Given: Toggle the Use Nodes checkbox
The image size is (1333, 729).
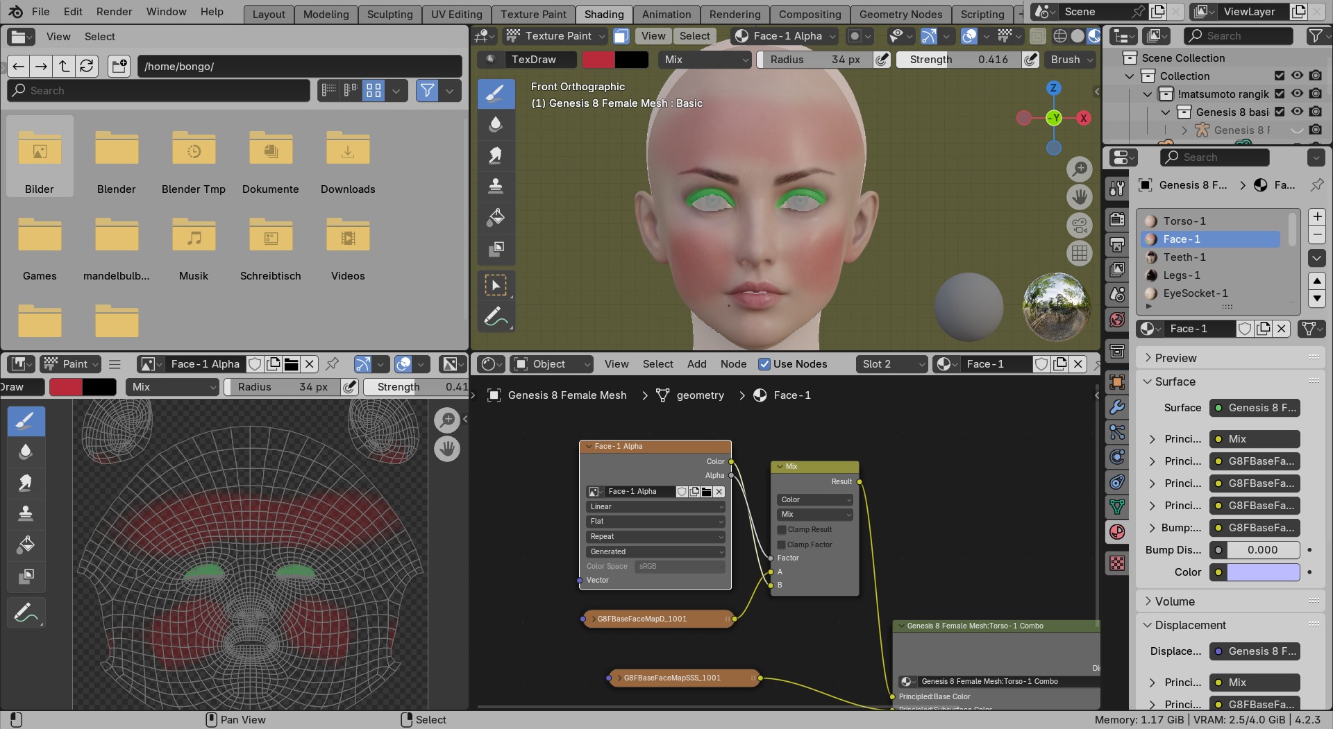Looking at the screenshot, I should (764, 364).
